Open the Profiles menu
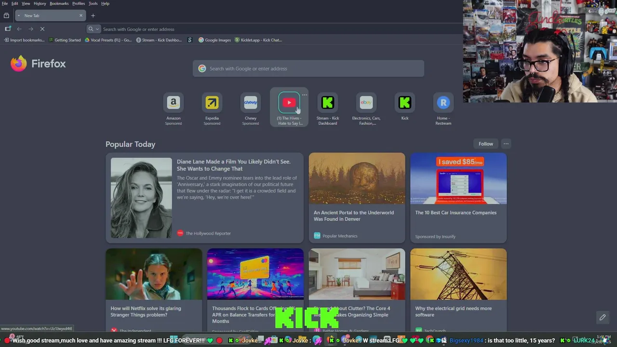The width and height of the screenshot is (617, 347). [x=79, y=3]
